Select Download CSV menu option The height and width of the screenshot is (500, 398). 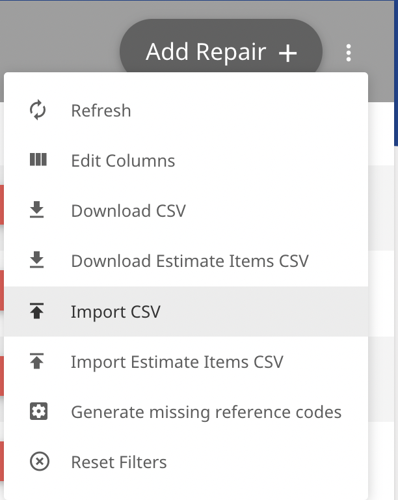point(186,210)
